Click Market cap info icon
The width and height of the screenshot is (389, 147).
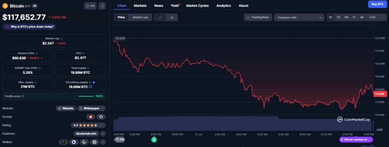[62, 39]
